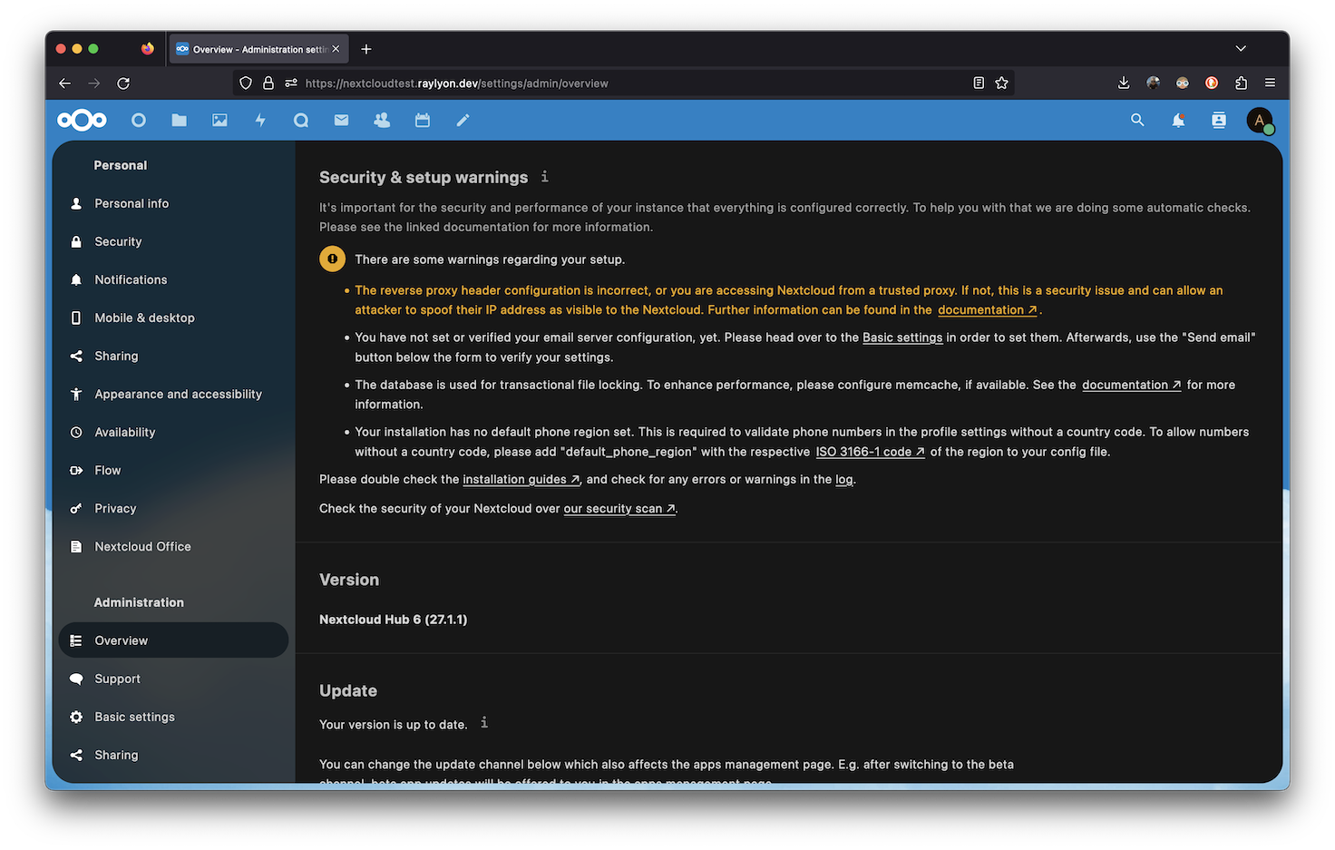Open the Calendar app

[422, 119]
